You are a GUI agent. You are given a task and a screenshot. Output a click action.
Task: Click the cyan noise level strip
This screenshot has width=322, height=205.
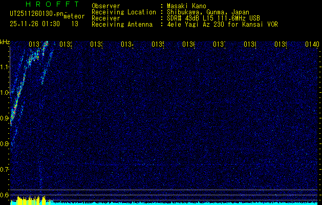pyautogui.click(x=179, y=203)
